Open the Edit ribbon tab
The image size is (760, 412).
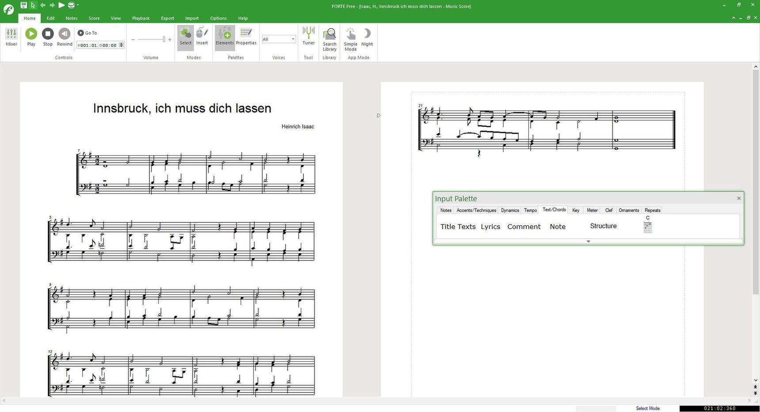[51, 18]
